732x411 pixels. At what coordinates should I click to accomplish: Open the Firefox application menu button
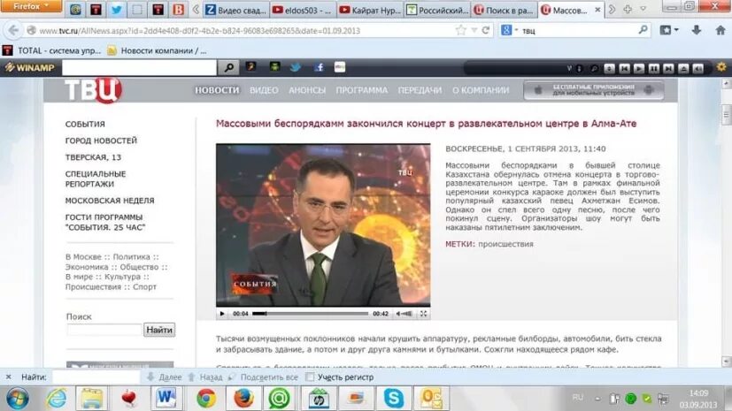[x=31, y=6]
